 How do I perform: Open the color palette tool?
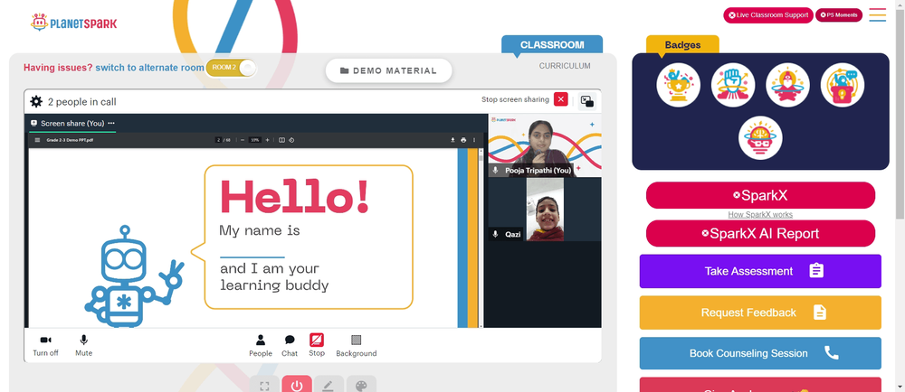pos(361,385)
